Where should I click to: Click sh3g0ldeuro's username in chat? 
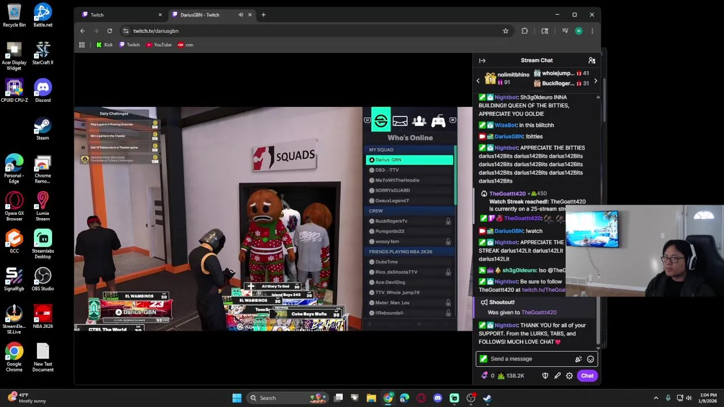(519, 270)
